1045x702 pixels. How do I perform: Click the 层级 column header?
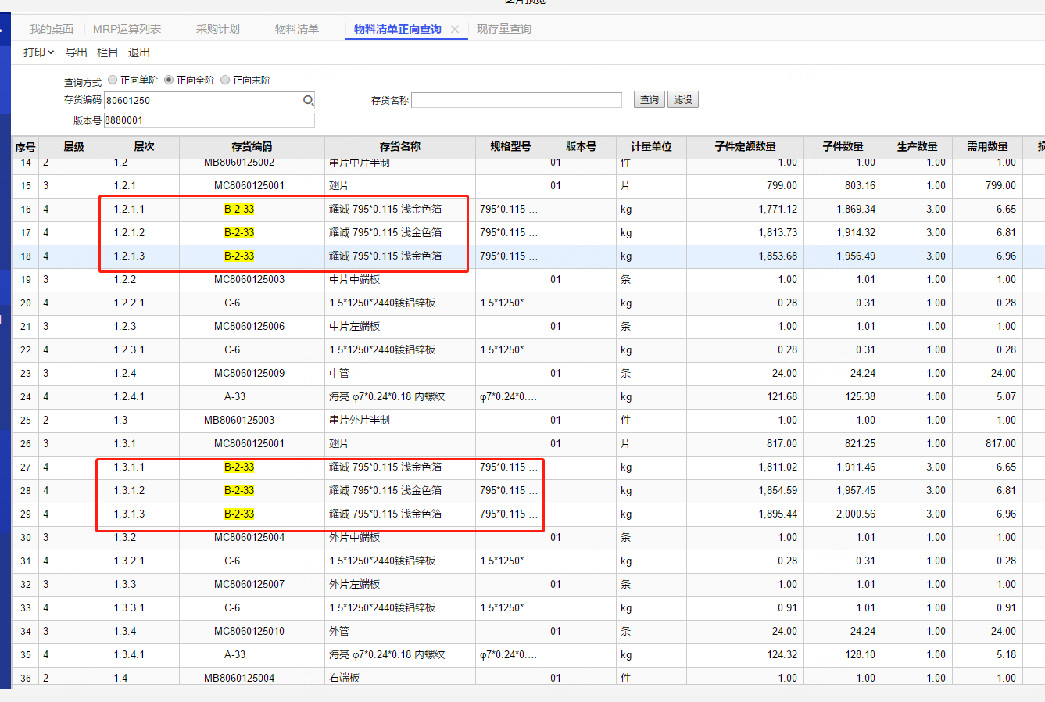(x=74, y=147)
